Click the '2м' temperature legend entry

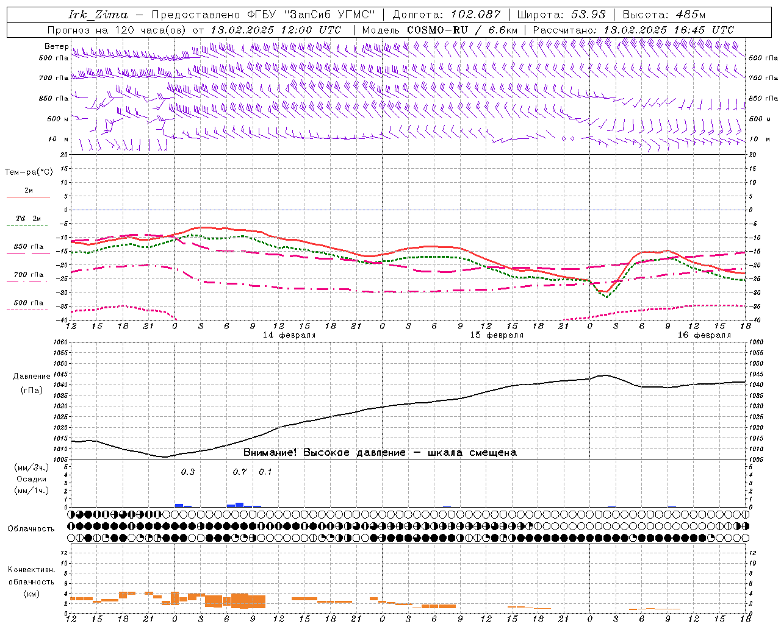(29, 191)
